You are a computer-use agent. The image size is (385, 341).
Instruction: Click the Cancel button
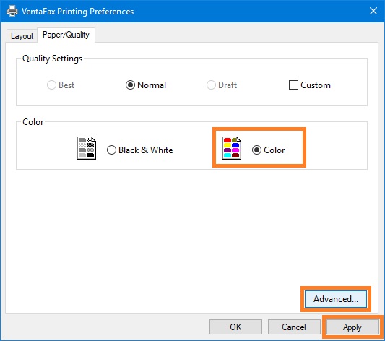[x=294, y=327]
